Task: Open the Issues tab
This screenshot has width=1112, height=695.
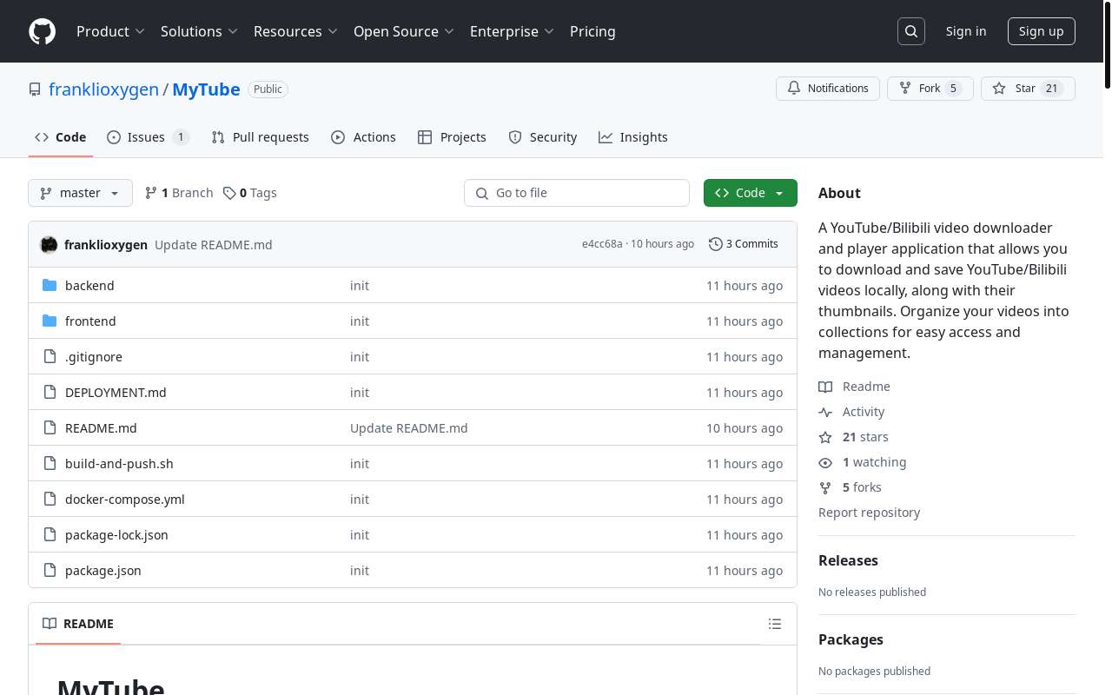Action: [x=147, y=137]
